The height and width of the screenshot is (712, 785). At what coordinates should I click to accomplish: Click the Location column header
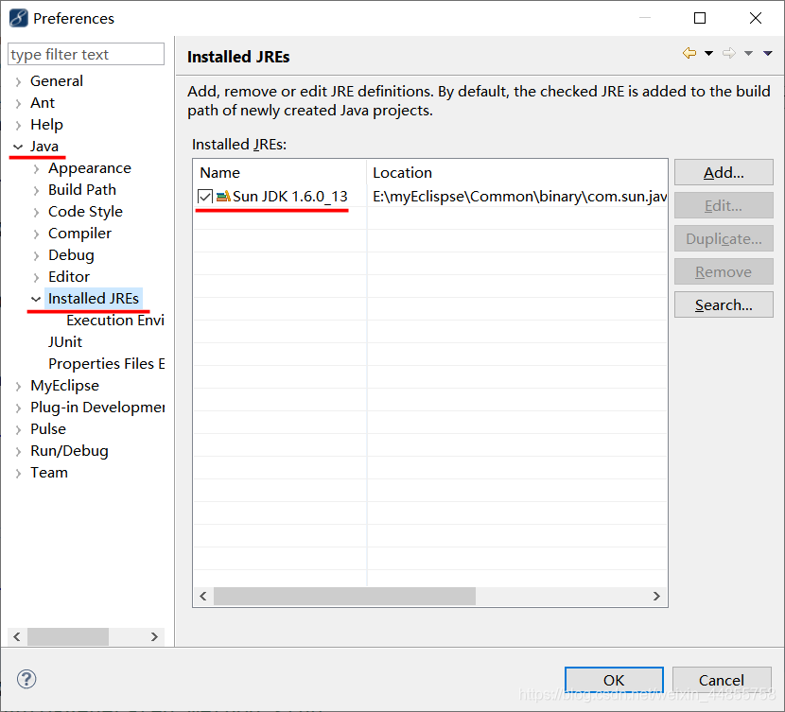(x=517, y=173)
